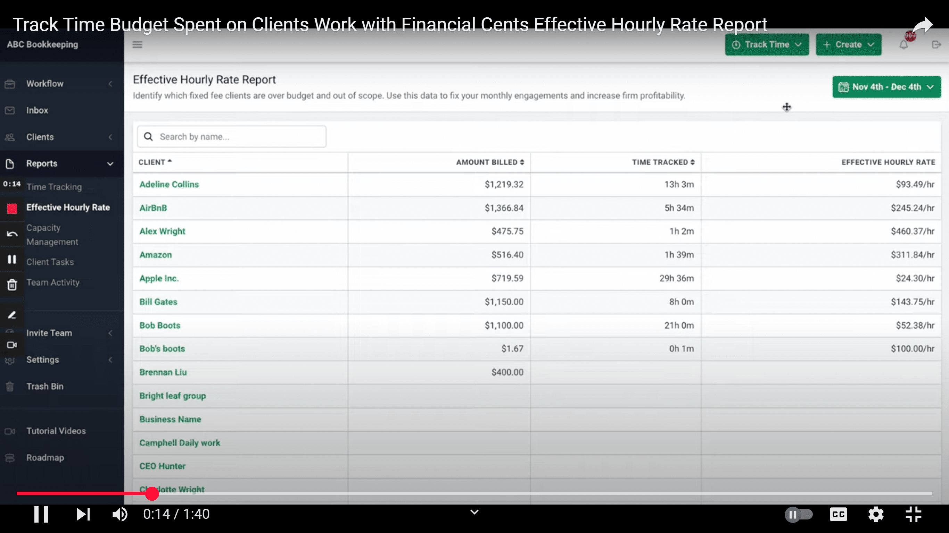
Task: Exit fullscreen mode
Action: (x=914, y=514)
